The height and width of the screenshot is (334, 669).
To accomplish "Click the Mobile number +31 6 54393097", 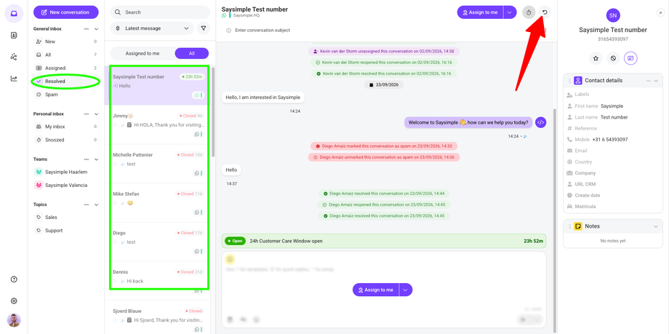I will [x=609, y=140].
